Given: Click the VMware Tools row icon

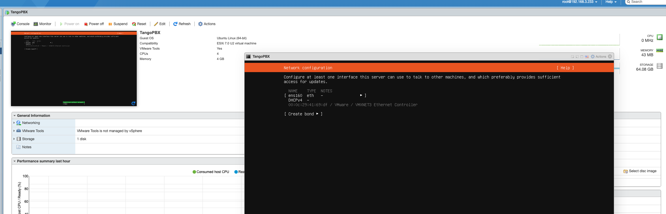Looking at the screenshot, I should click(19, 131).
